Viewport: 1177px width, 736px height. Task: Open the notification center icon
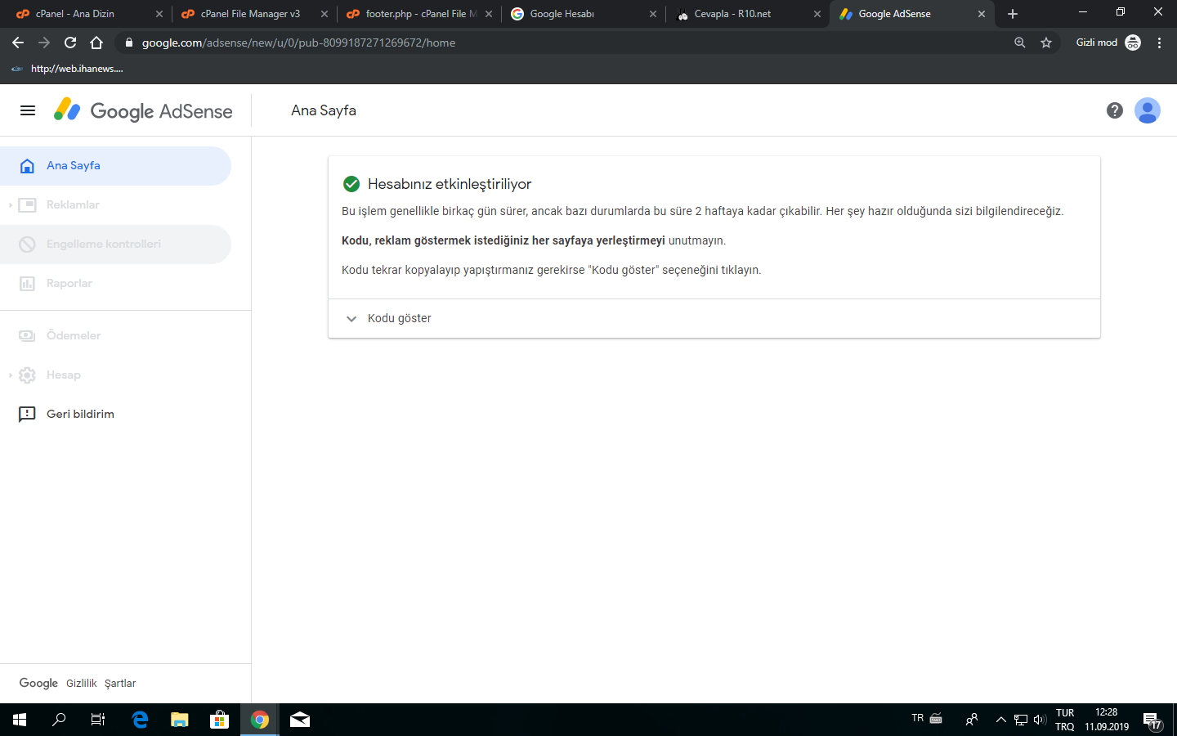tap(1152, 720)
